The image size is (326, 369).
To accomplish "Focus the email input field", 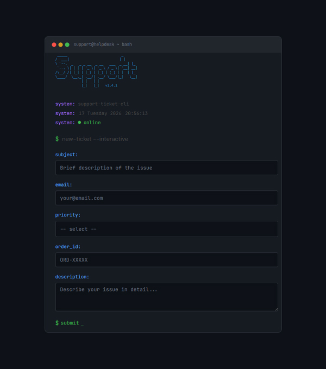I will tap(166, 198).
